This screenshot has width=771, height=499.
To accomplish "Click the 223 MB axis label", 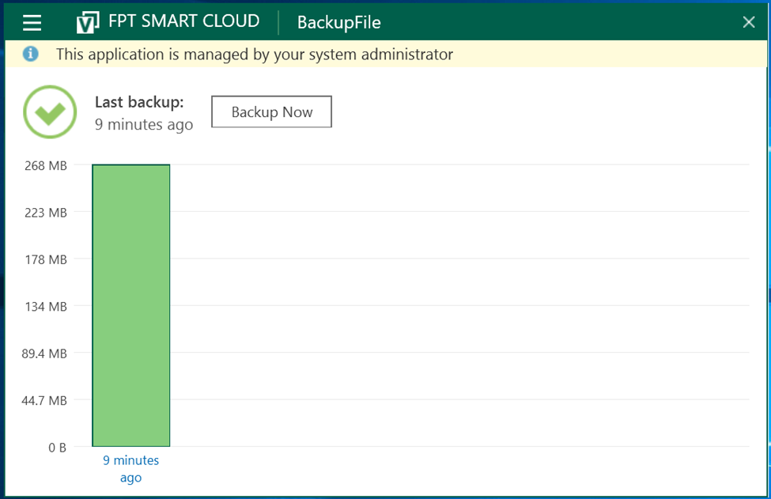I will [x=46, y=213].
